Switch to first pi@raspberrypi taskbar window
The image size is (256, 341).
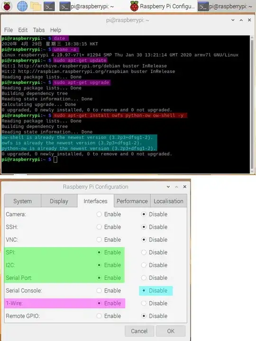(x=87, y=7)
